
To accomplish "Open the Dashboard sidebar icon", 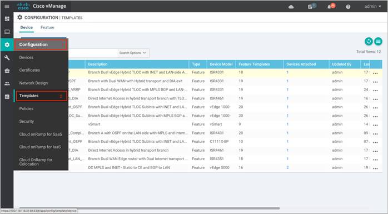I will click(7, 18).
